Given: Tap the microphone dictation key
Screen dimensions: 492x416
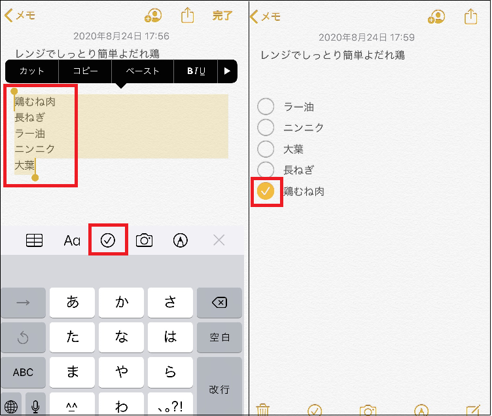Looking at the screenshot, I should pyautogui.click(x=35, y=406).
